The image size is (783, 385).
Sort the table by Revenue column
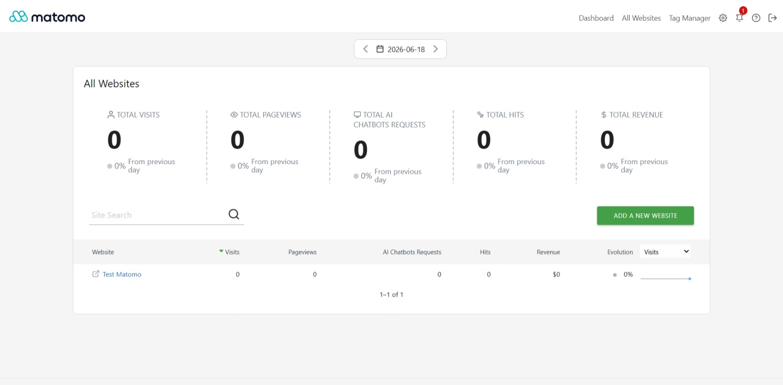[548, 252]
